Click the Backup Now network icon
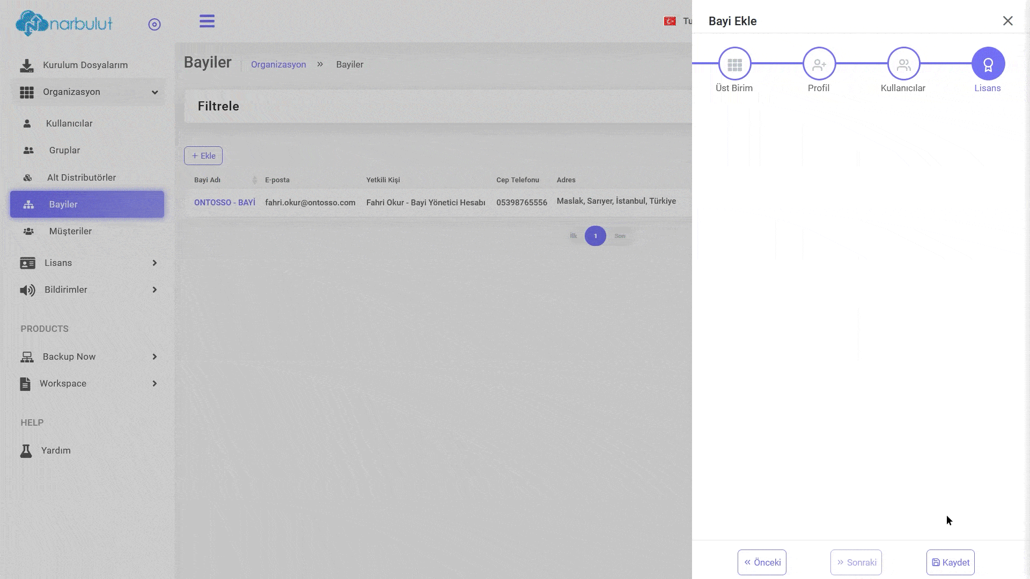 [x=27, y=357]
